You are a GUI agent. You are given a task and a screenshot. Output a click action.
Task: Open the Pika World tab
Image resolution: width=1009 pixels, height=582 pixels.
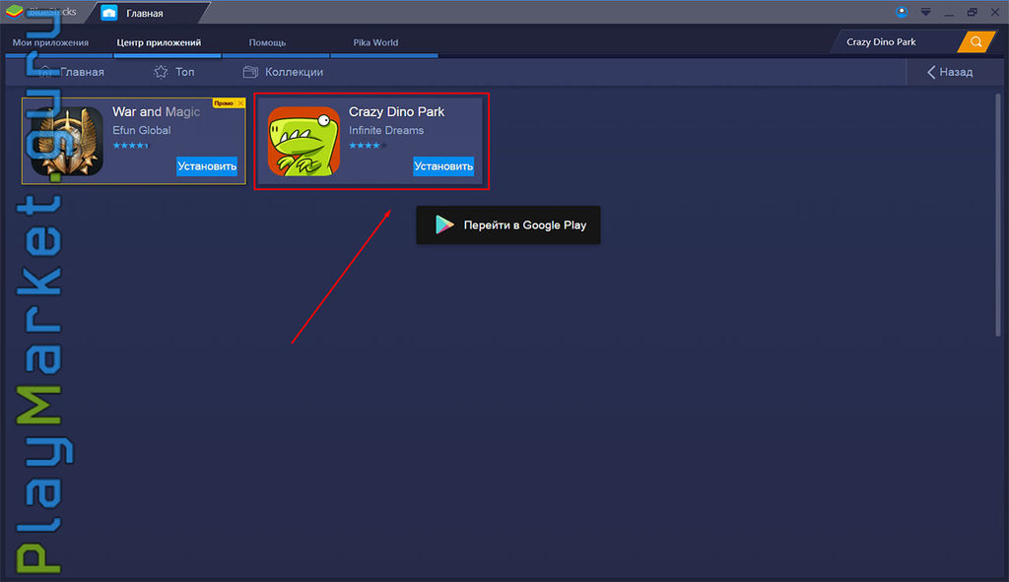pos(375,42)
